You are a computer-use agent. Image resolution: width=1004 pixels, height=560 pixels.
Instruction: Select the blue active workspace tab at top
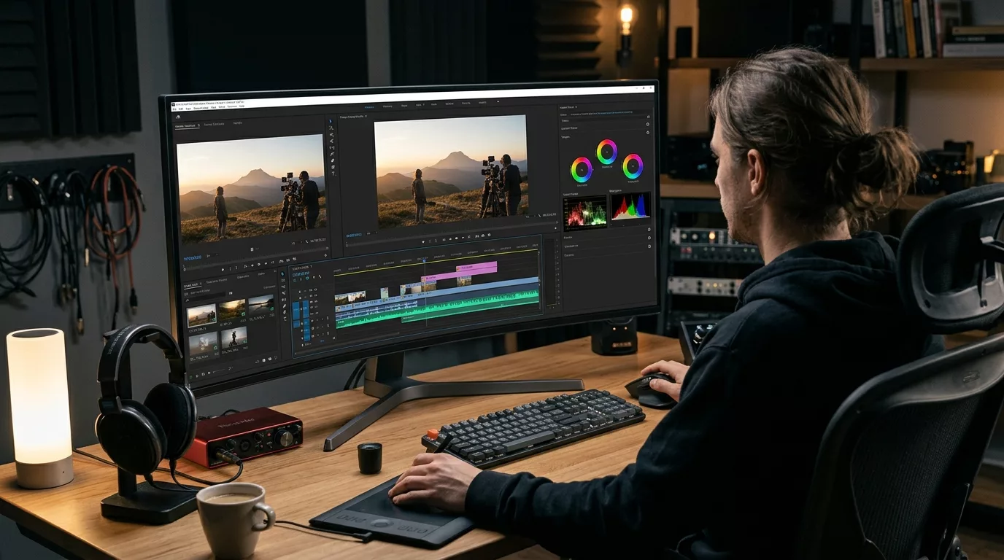pos(369,107)
